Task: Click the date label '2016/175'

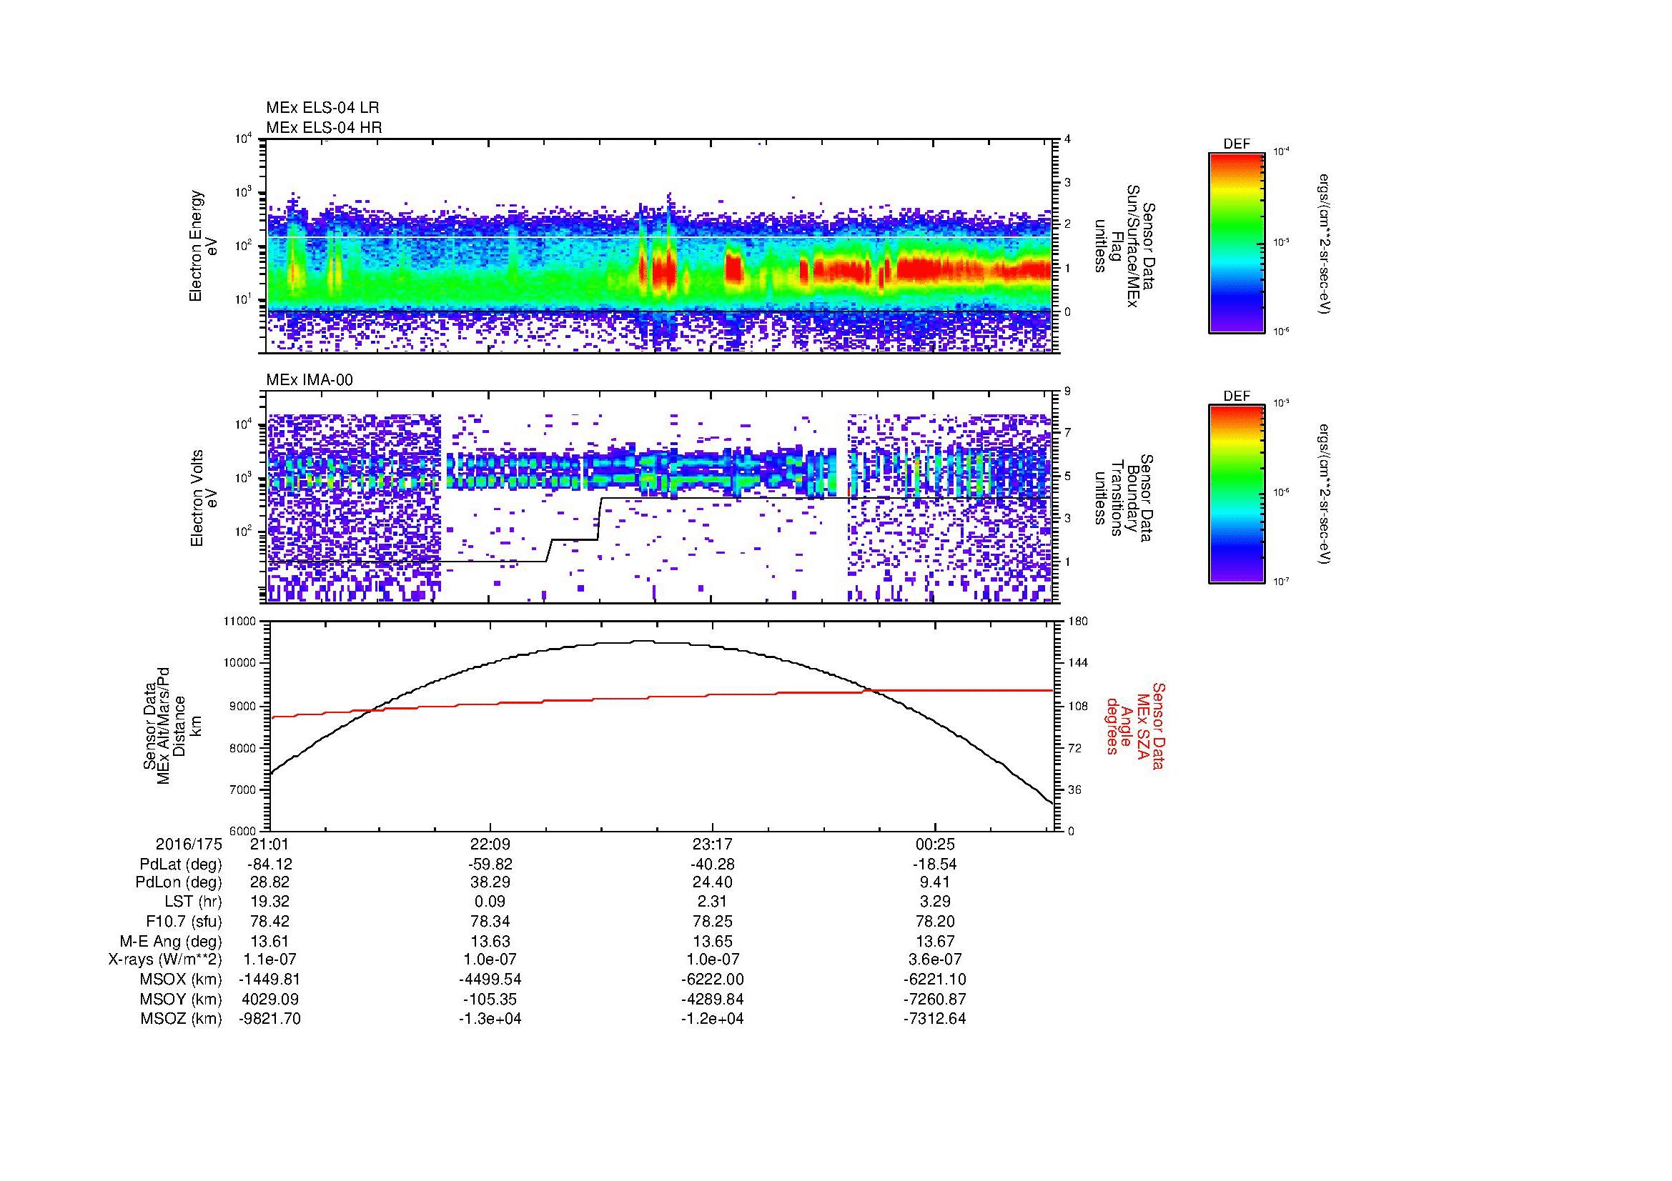Action: [189, 844]
